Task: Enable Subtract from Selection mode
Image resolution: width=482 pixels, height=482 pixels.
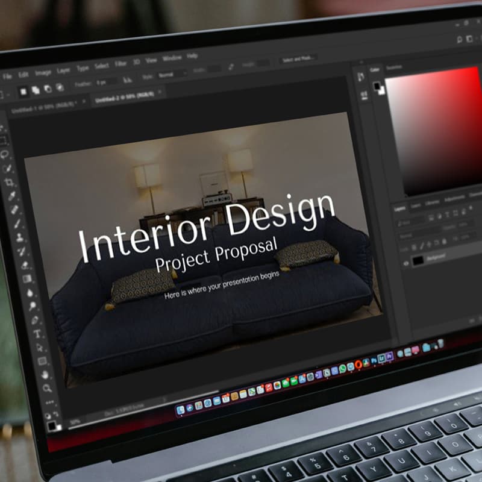Action: point(48,89)
